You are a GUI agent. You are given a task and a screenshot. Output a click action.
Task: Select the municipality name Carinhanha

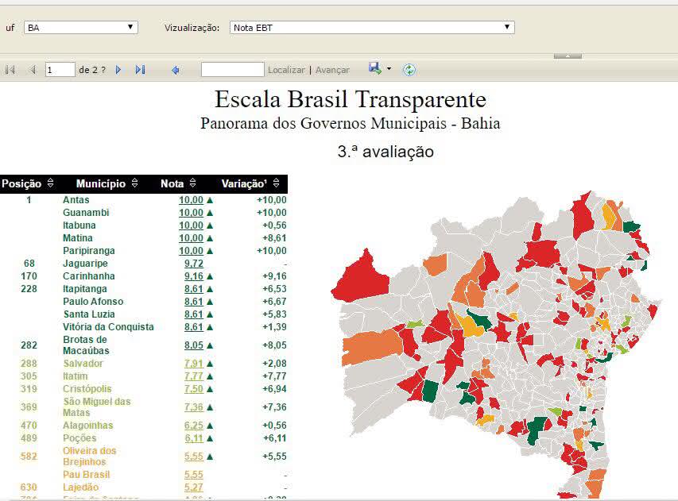[x=89, y=276]
